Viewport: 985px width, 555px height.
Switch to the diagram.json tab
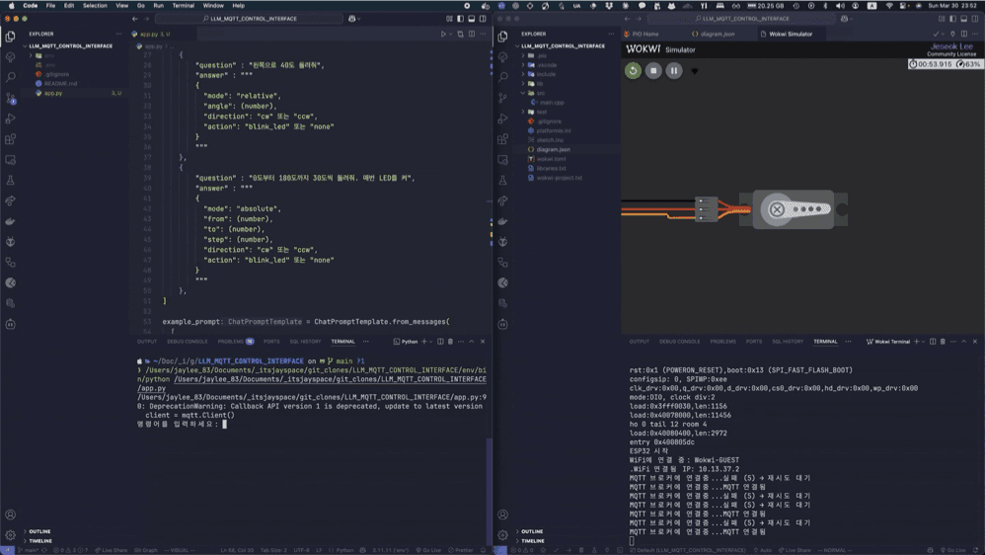pos(715,34)
